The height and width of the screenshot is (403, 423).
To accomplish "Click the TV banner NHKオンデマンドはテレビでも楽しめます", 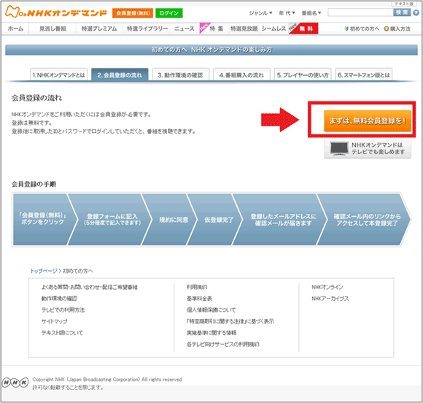I will [368, 148].
